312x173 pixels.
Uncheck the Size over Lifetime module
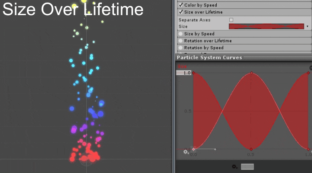pyautogui.click(x=181, y=12)
